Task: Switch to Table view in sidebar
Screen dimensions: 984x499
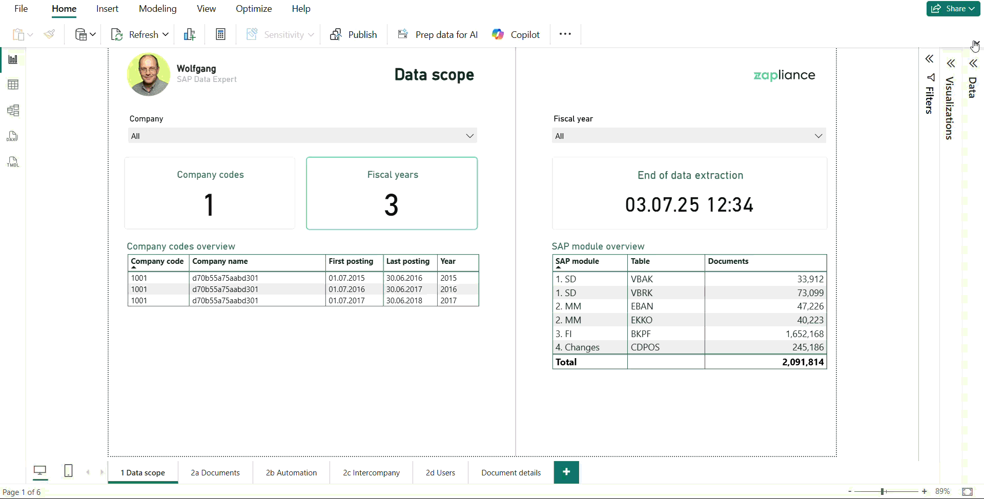Action: pyautogui.click(x=13, y=85)
